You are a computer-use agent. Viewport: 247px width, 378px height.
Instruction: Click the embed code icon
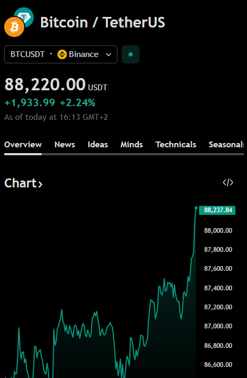[228, 183]
